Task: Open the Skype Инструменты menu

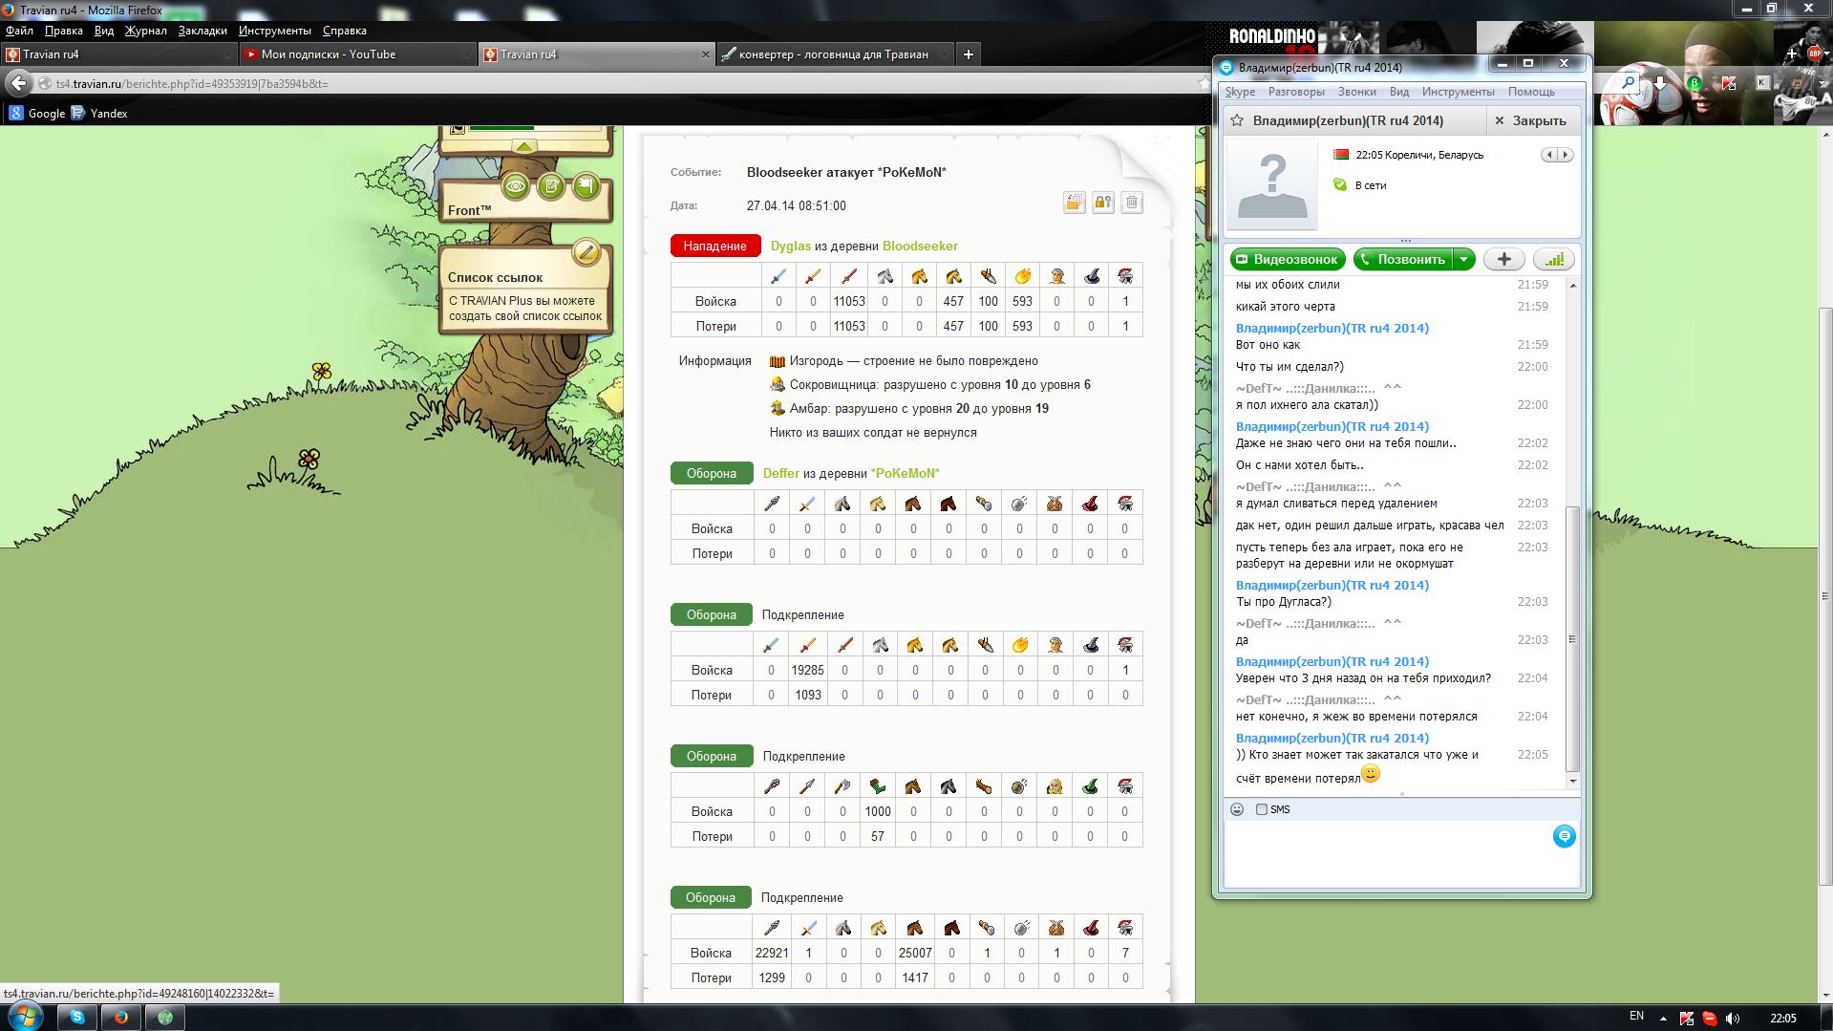Action: pos(1458,92)
